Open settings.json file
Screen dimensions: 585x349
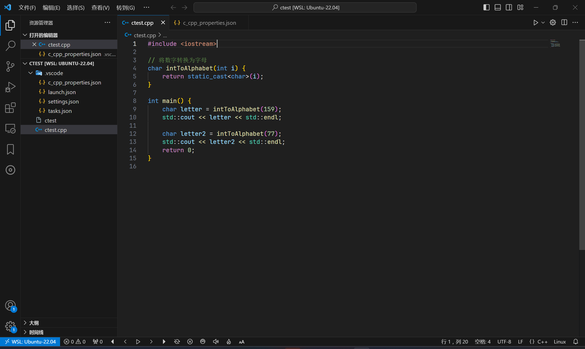pos(69,102)
